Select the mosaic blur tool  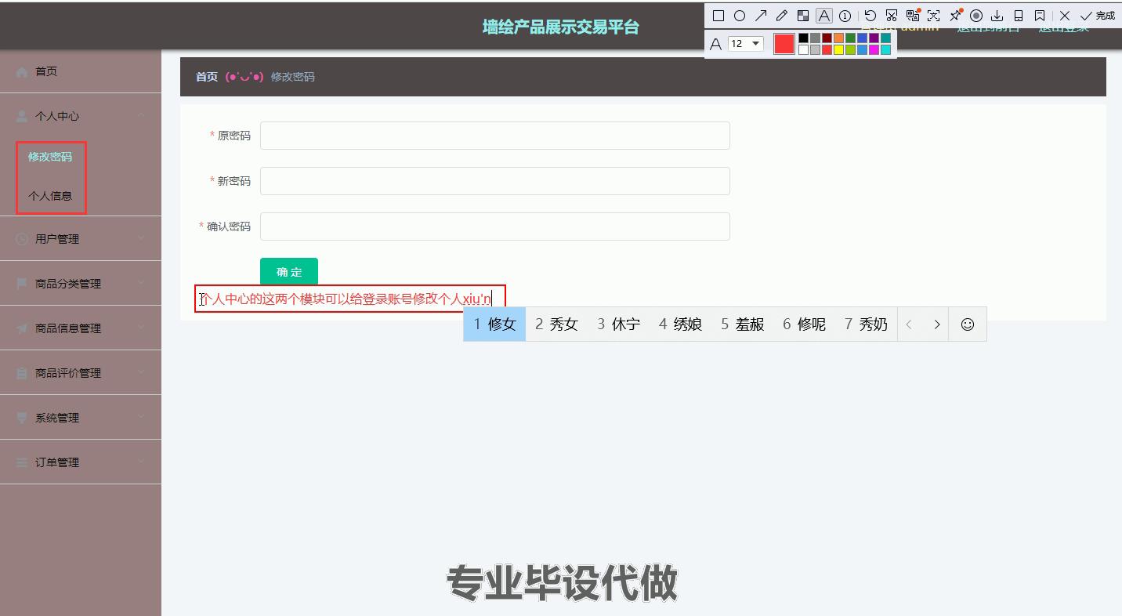tap(803, 15)
